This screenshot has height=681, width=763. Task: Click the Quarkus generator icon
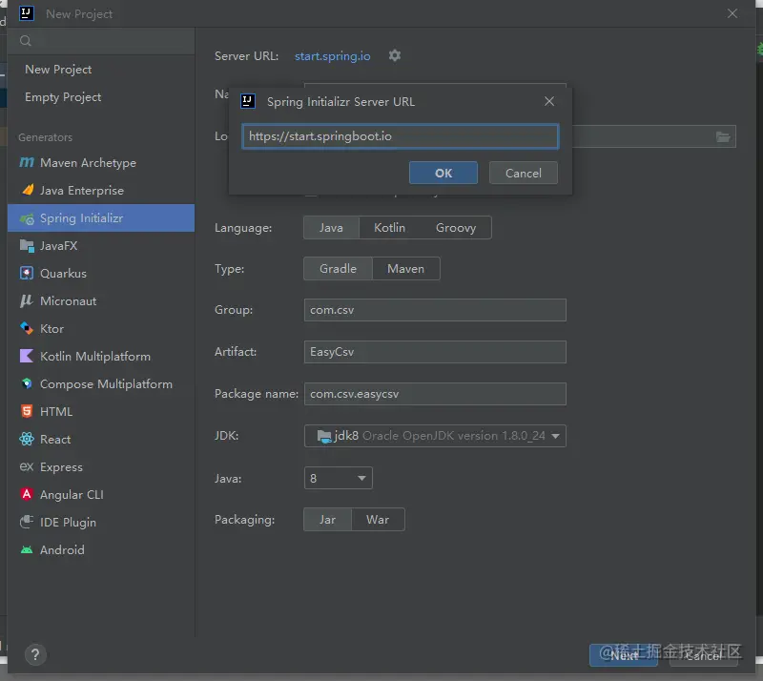[27, 273]
